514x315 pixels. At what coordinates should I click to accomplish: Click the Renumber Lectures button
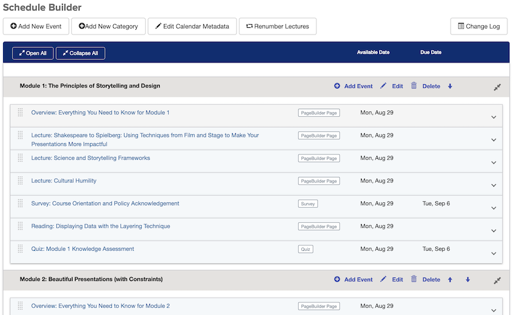click(278, 26)
